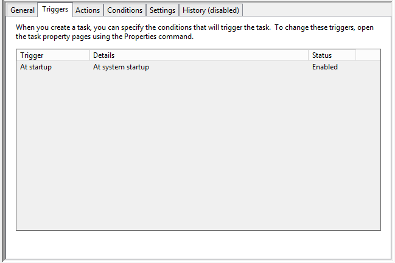395x263 pixels.
Task: Click the Status column header
Action: [x=332, y=55]
